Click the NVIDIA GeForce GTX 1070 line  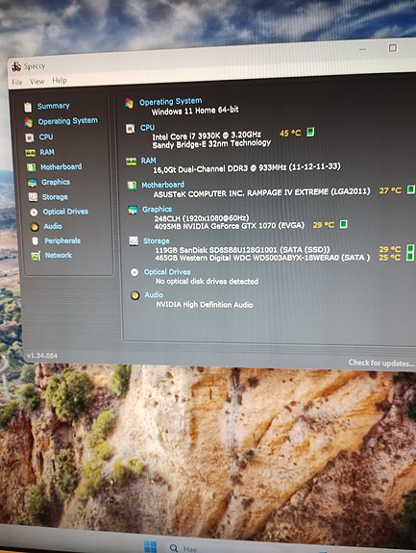point(230,226)
